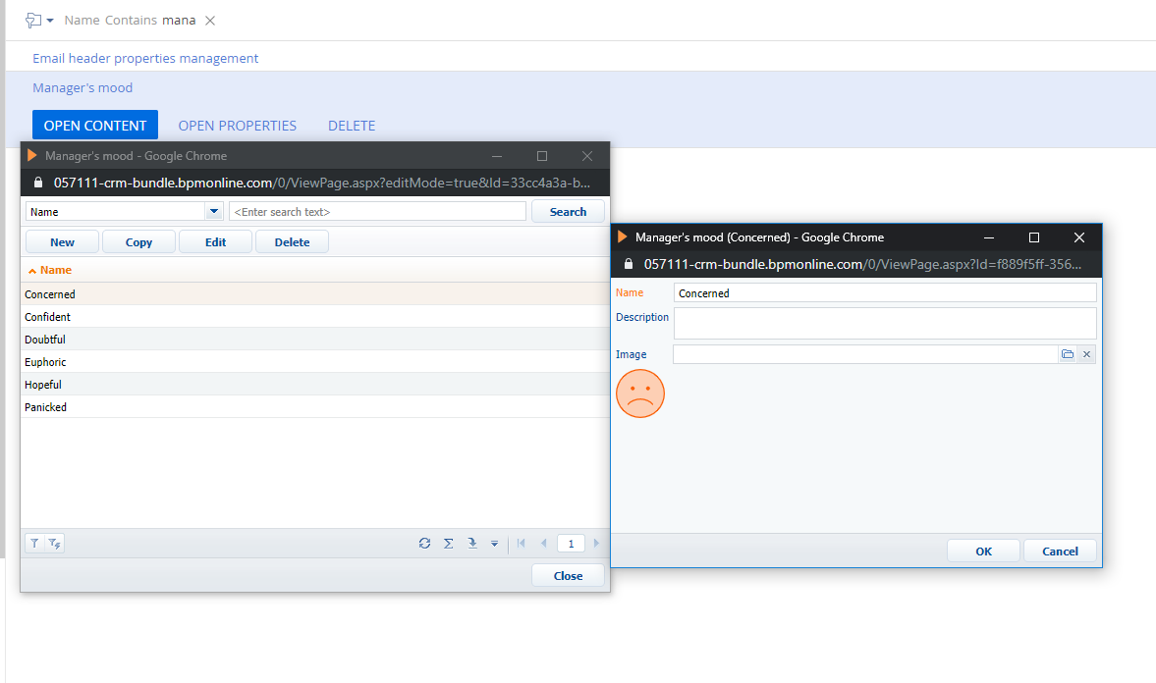
Task: Click OPEN PROPERTIES
Action: 238,126
